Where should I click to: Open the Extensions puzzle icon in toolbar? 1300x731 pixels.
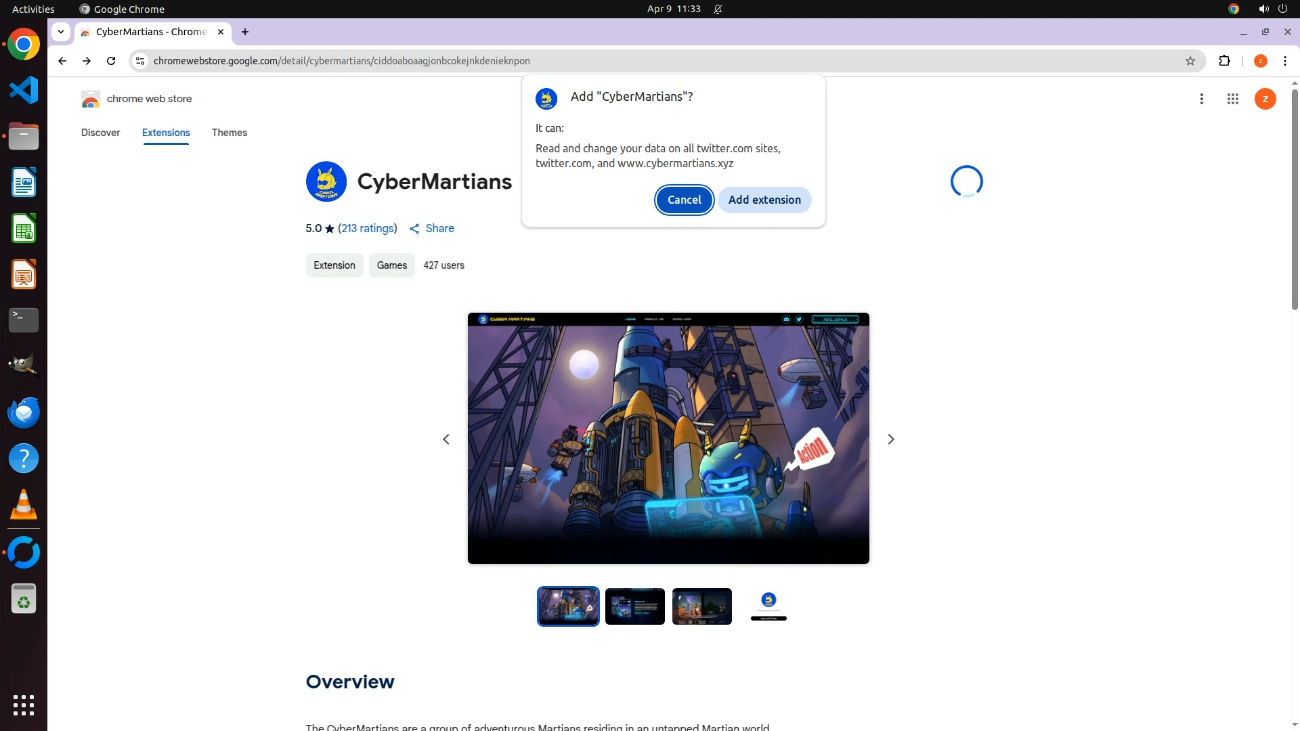coord(1224,61)
